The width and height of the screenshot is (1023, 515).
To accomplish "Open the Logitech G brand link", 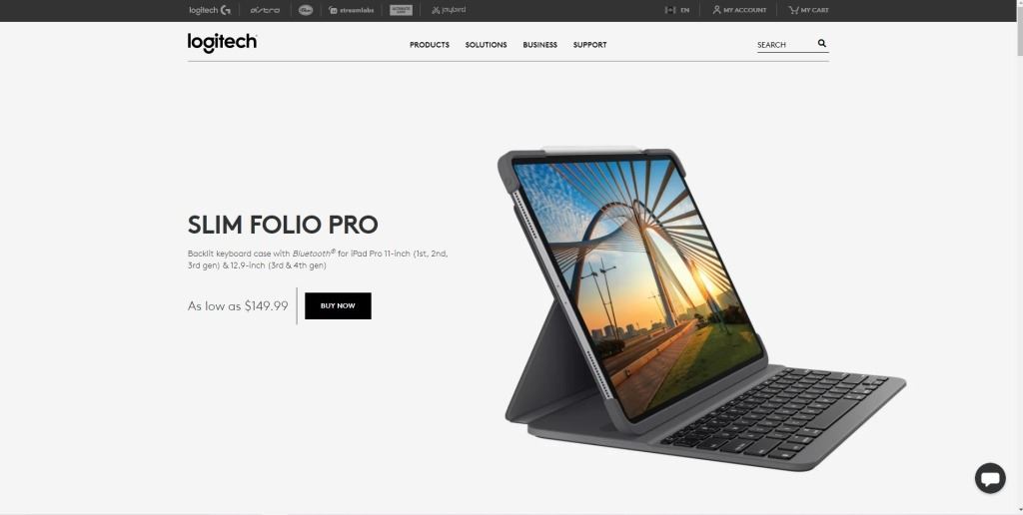I will 210,10.
